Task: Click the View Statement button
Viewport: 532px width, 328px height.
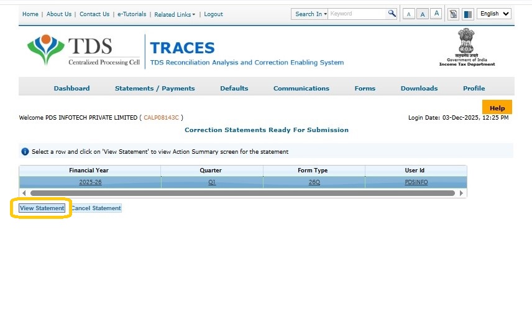Action: coord(42,208)
